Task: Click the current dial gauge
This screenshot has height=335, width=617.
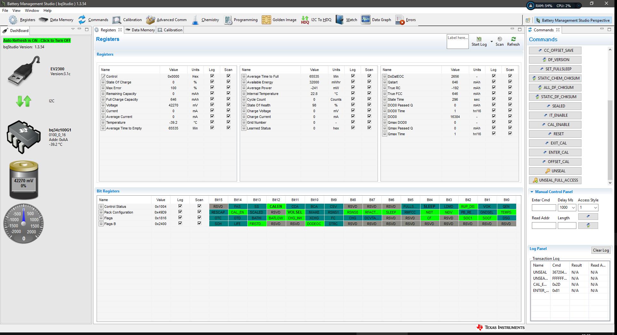Action: (24, 223)
